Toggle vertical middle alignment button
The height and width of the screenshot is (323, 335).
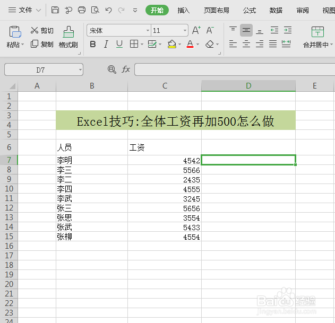coord(246,30)
